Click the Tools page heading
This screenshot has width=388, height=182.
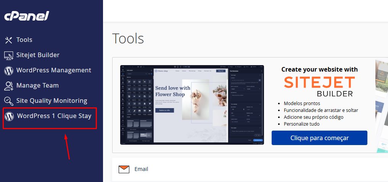click(128, 38)
